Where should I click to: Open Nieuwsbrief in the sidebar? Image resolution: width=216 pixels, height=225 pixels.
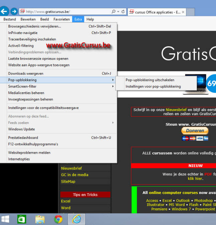(x=71, y=168)
